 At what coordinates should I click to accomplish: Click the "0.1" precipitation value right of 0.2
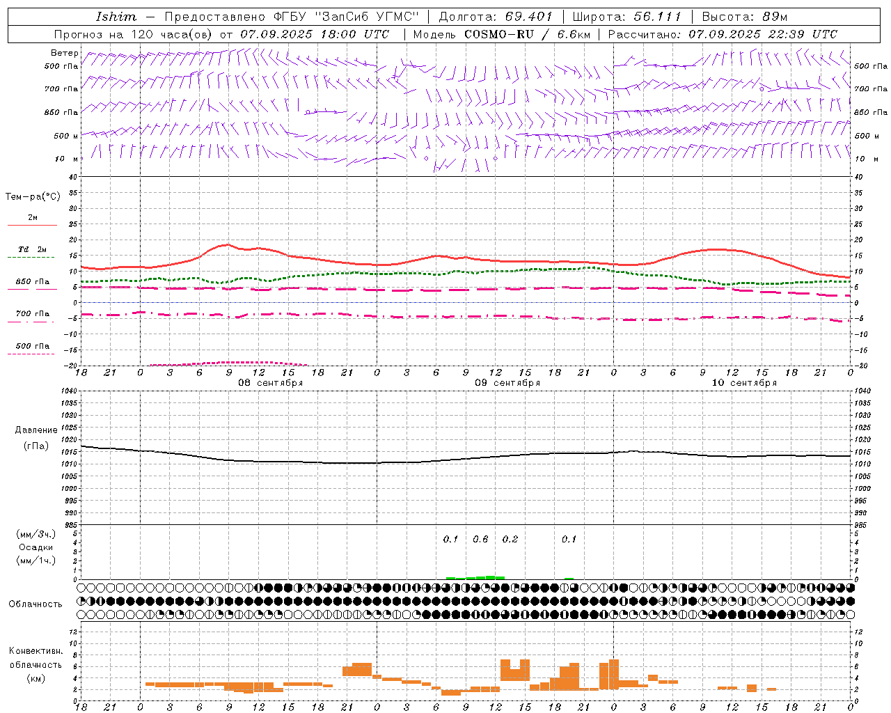click(569, 540)
